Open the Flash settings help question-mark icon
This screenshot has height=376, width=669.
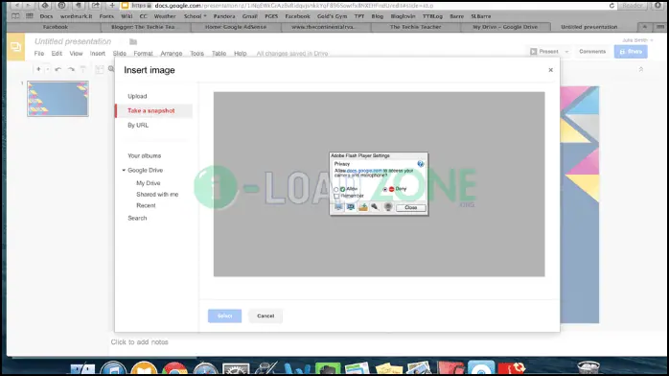point(420,164)
